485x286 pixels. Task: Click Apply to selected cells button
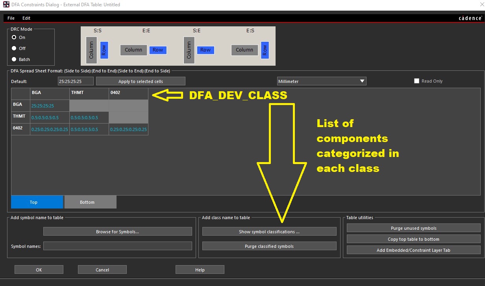(141, 81)
